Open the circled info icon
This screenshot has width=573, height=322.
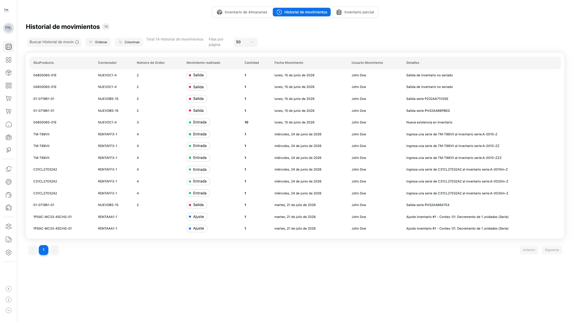[x=9, y=300]
